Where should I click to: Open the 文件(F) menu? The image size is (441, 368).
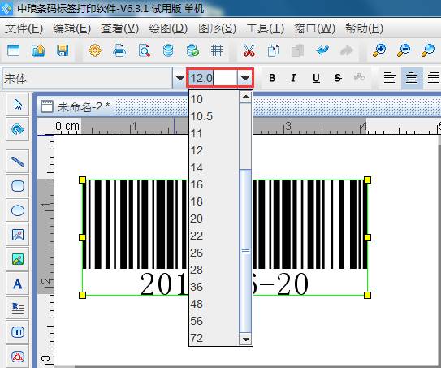coord(24,28)
